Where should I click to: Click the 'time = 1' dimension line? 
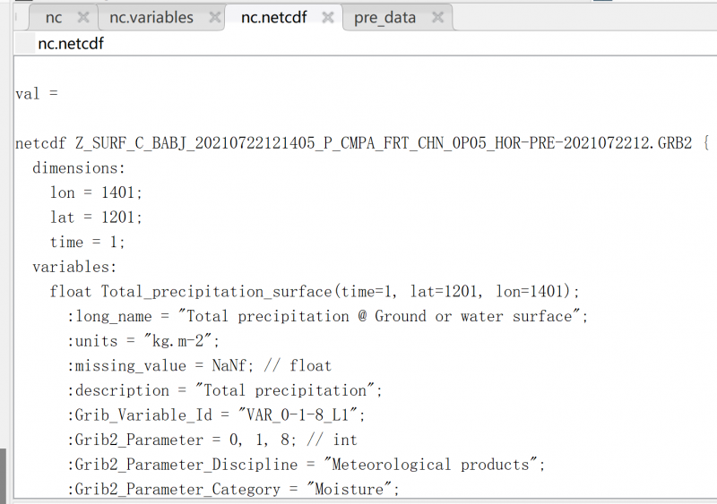pyautogui.click(x=87, y=242)
